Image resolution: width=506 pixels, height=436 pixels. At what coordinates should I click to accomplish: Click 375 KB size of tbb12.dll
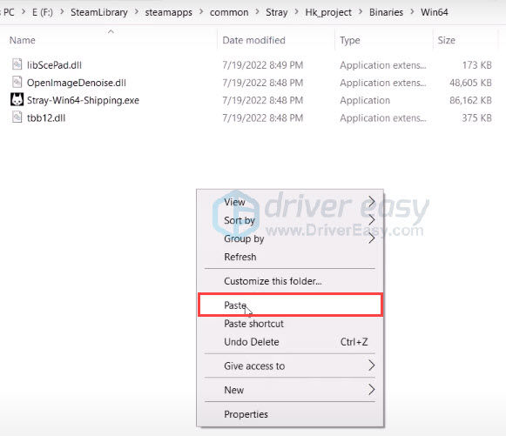tap(476, 118)
